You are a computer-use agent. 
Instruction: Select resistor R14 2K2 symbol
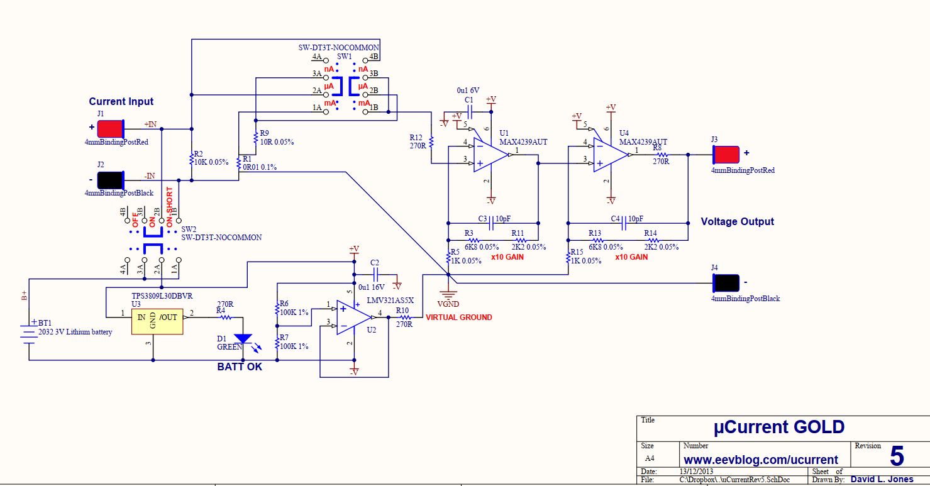(653, 240)
